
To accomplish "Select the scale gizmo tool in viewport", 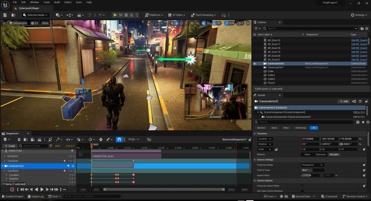I will click(186, 23).
